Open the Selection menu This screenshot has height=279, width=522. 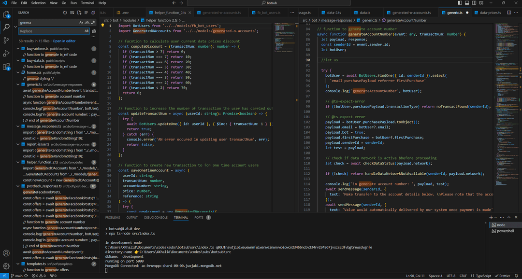pyautogui.click(x=38, y=3)
